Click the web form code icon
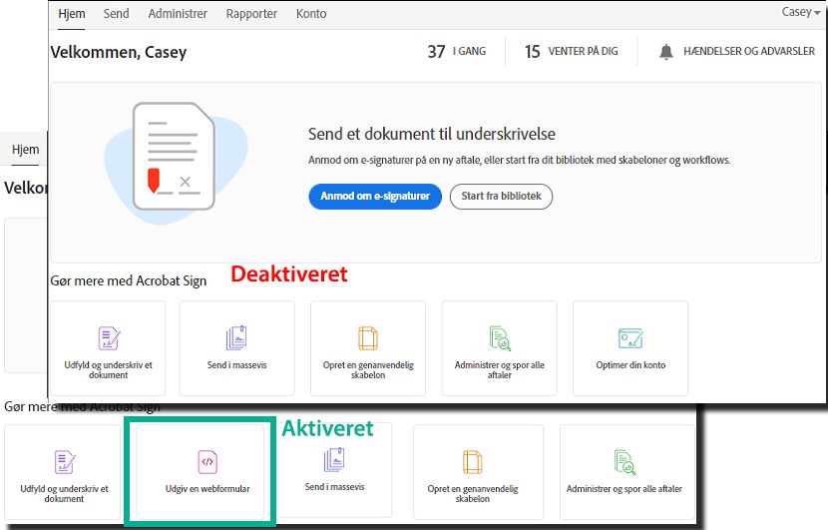Image resolution: width=828 pixels, height=530 pixels. click(207, 462)
